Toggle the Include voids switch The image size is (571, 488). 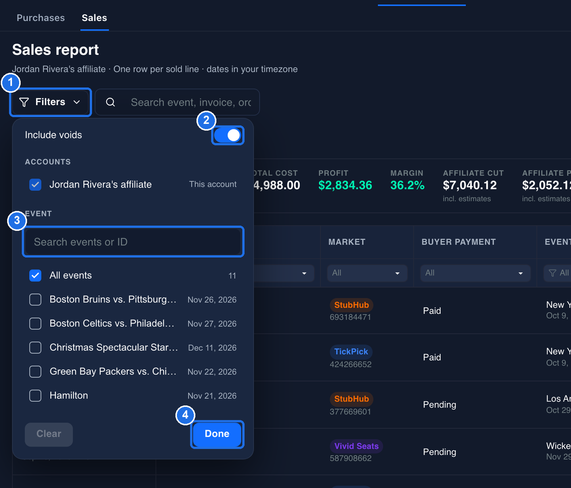click(227, 135)
